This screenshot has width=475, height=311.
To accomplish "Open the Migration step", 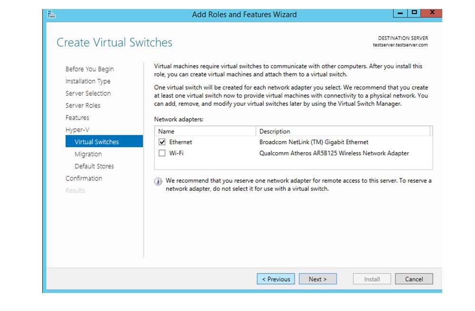I will click(x=88, y=154).
